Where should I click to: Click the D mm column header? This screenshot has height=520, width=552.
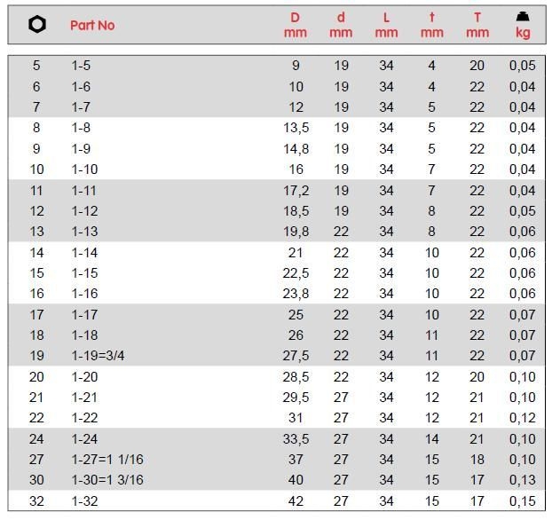tap(296, 25)
